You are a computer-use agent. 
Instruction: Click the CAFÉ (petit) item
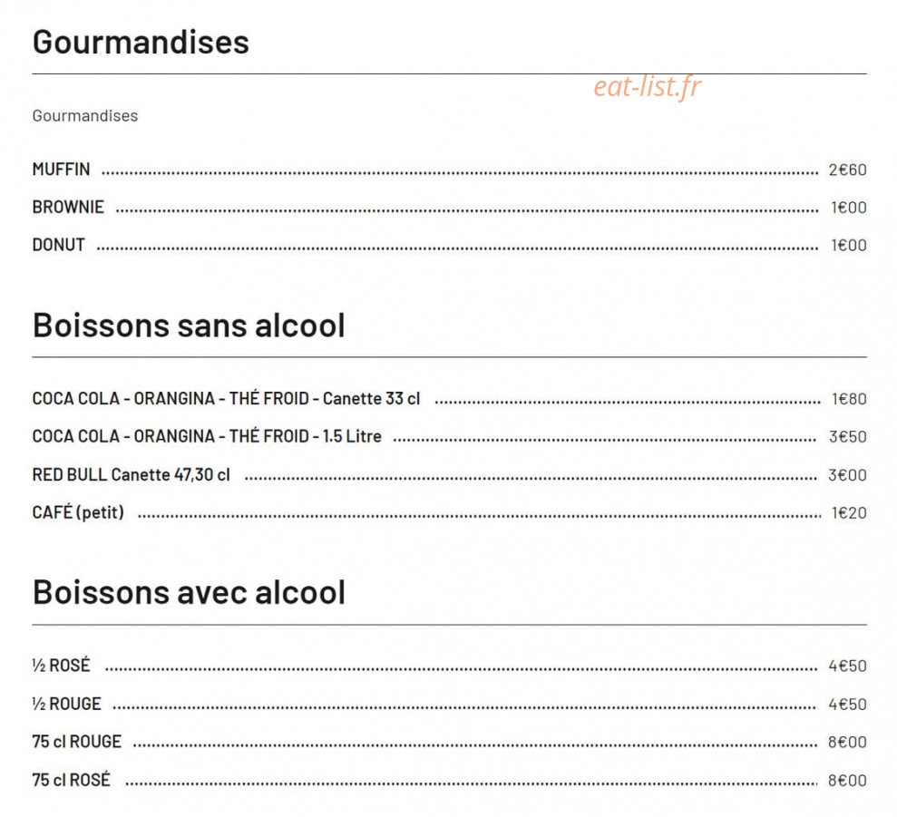tap(78, 512)
